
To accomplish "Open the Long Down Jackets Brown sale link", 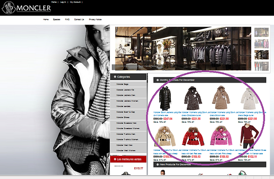I will coord(224,114).
